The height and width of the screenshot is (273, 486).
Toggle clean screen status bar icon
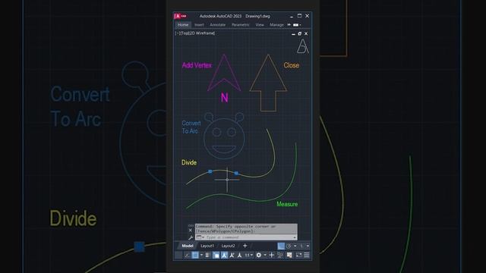298,255
